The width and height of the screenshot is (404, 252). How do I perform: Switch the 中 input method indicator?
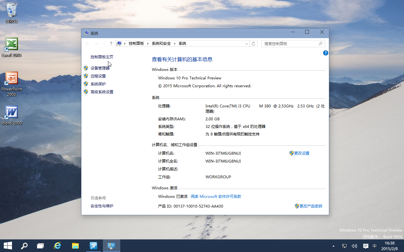tap(375, 246)
